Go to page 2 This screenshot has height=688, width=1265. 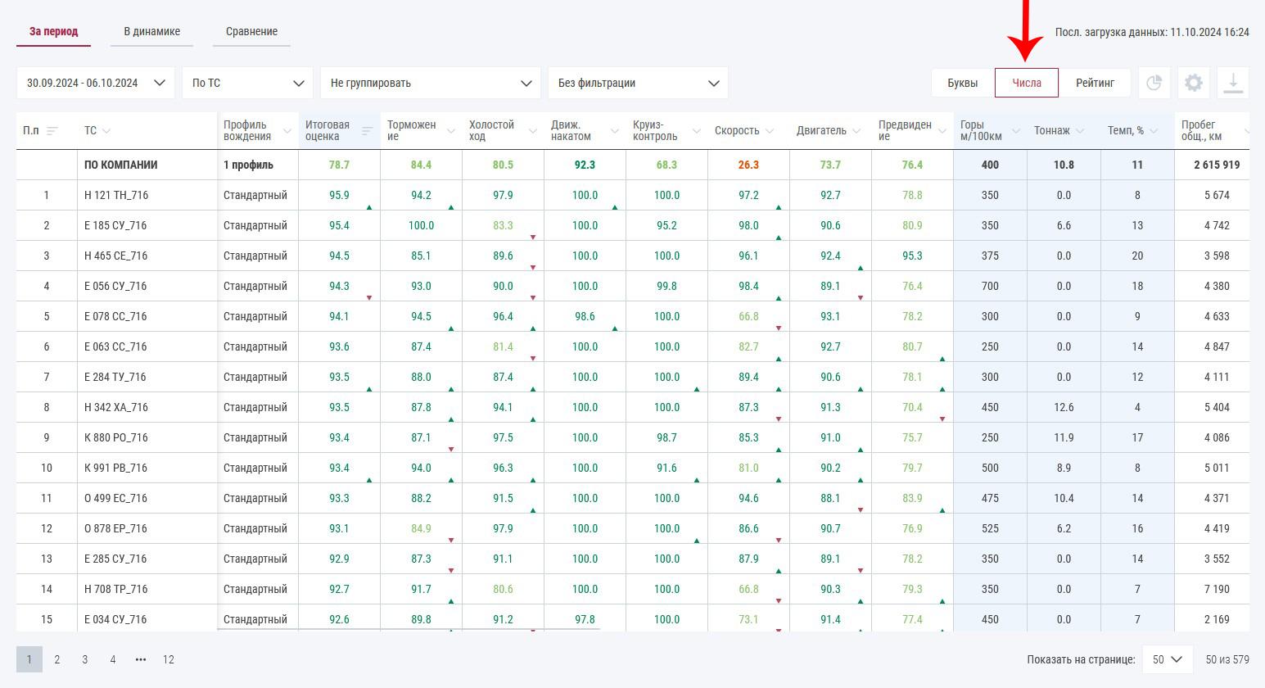pos(57,659)
